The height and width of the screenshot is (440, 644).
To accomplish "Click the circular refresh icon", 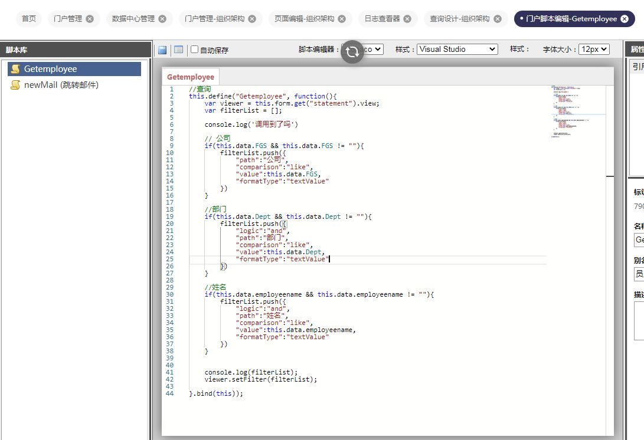I will [352, 52].
